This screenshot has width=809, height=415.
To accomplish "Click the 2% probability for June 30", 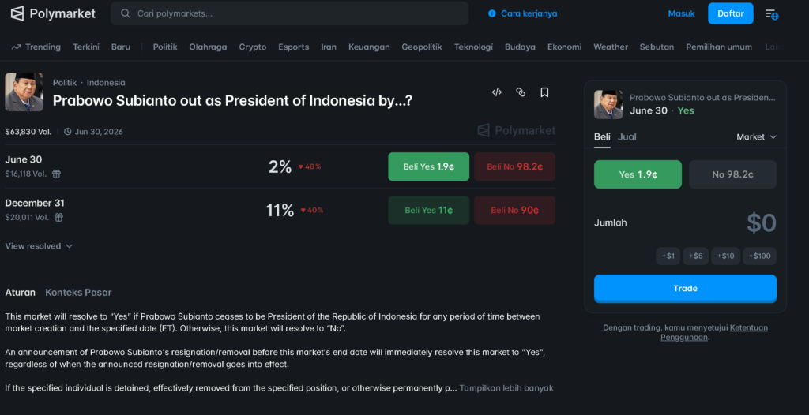I will coord(280,166).
